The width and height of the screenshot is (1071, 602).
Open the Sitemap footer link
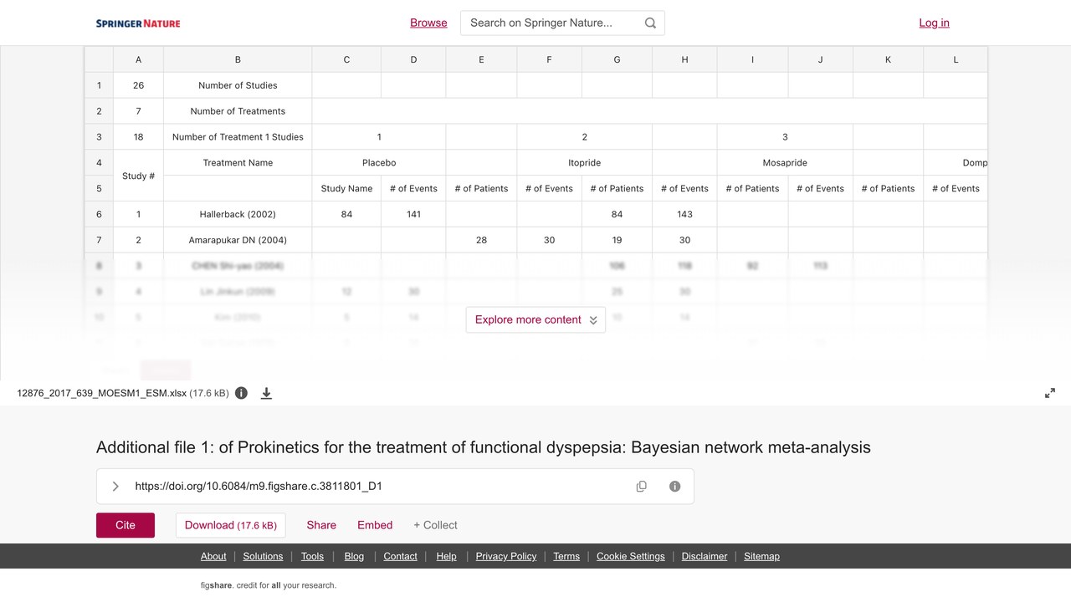761,556
